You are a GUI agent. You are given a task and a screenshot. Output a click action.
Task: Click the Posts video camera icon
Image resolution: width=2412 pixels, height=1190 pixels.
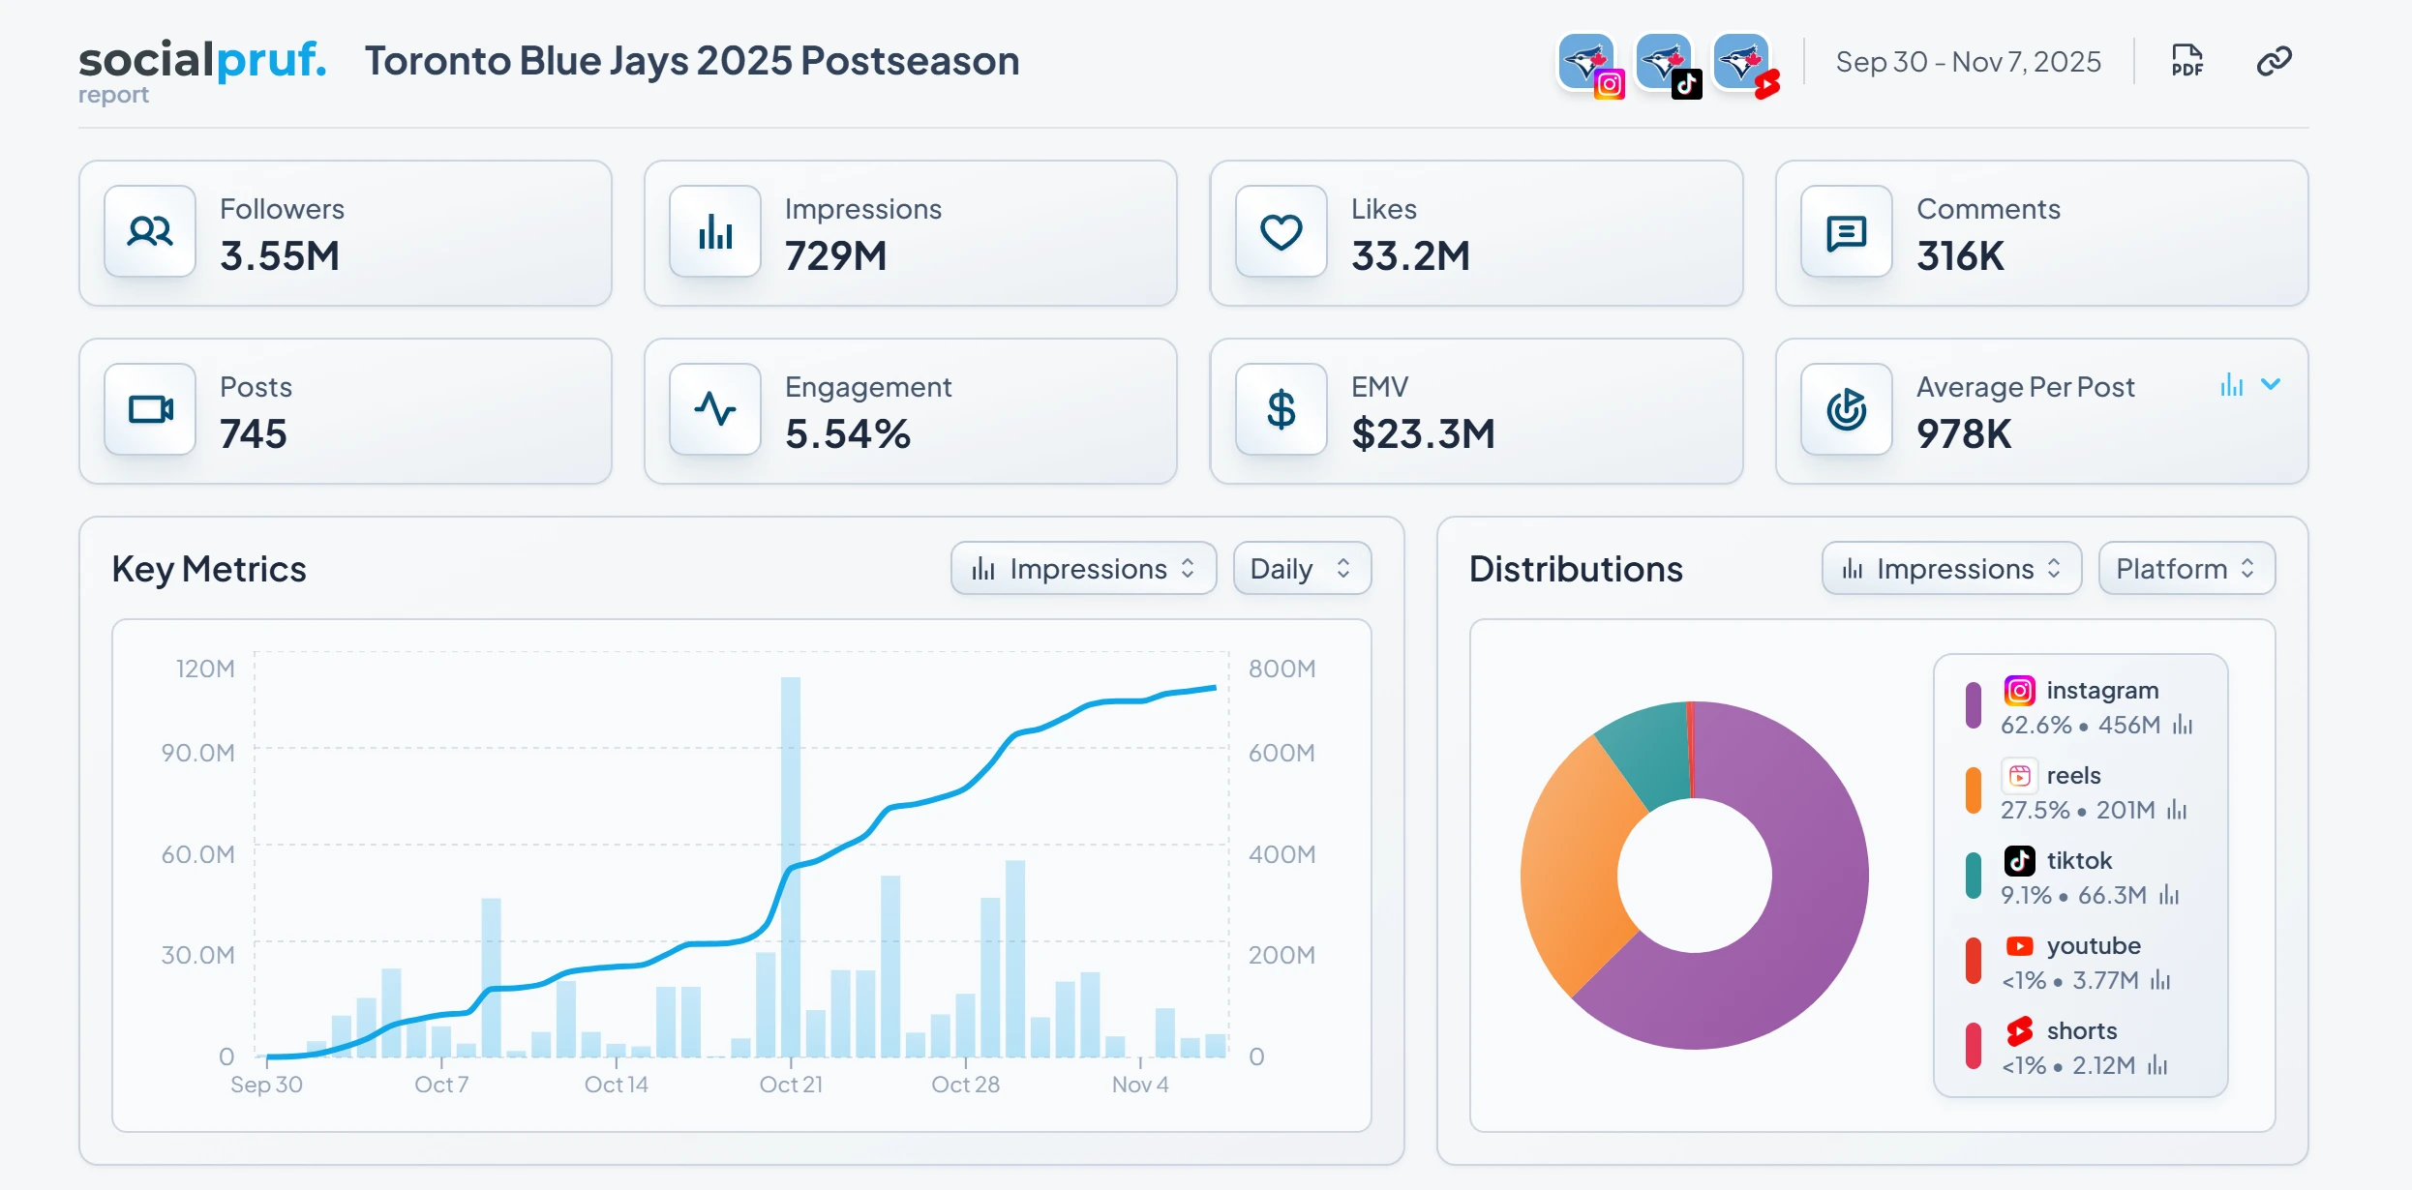[x=150, y=409]
